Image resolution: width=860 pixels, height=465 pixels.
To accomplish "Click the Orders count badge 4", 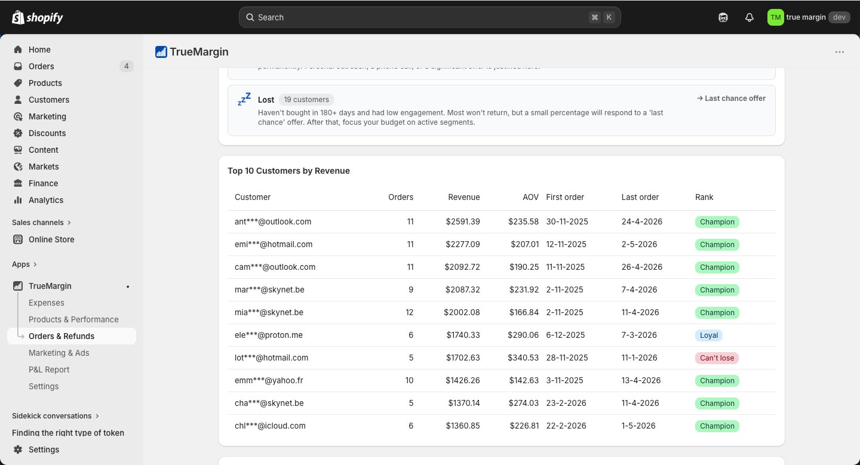I will tap(126, 66).
